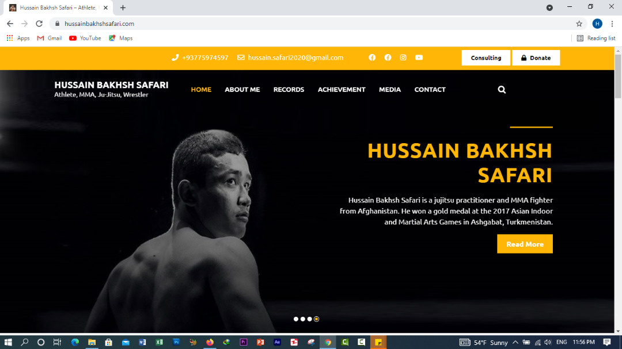The image size is (622, 349).
Task: Click the website search magnifier icon
Action: pyautogui.click(x=502, y=90)
